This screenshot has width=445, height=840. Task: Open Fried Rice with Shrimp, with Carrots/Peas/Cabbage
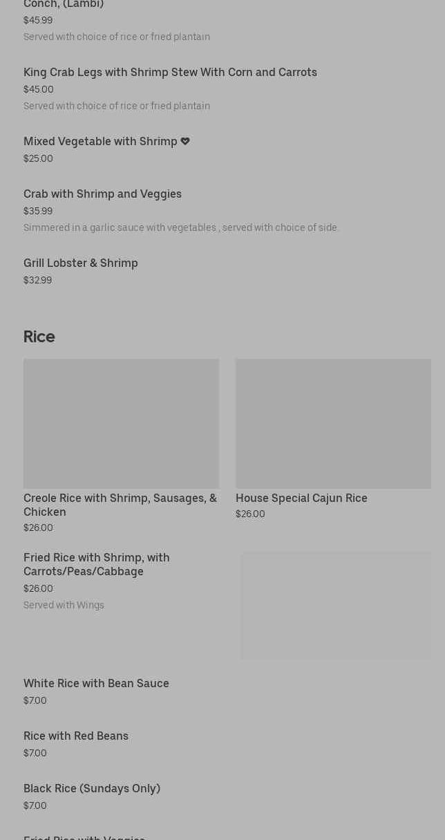[97, 564]
